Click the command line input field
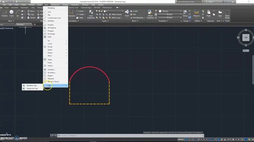Viewport: 254px width, 142px height. 131,136
